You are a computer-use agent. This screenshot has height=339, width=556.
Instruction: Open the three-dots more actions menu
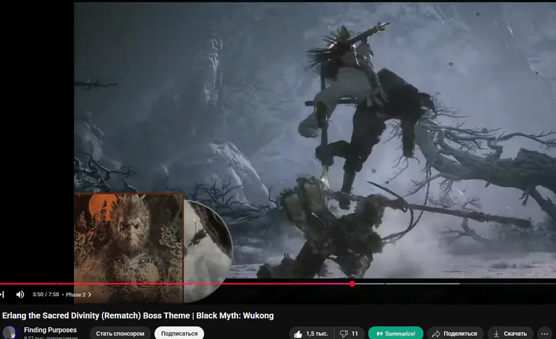click(x=545, y=333)
